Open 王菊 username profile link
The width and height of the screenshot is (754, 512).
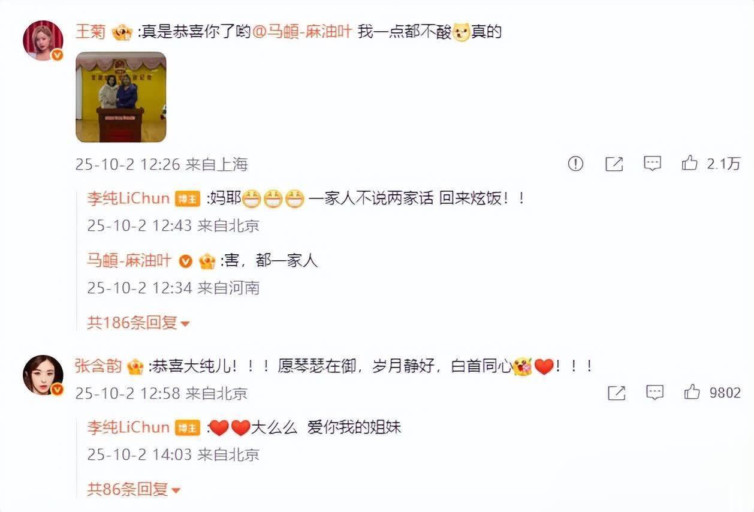pos(90,31)
